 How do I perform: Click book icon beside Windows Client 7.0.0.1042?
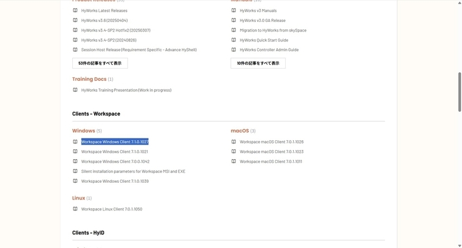75,161
